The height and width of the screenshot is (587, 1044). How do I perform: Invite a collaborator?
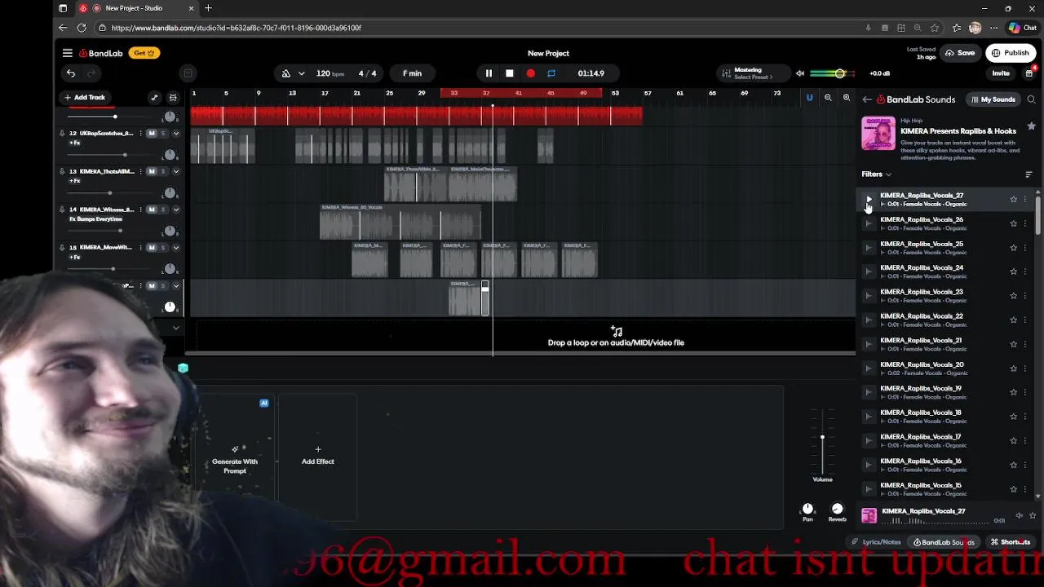1001,73
